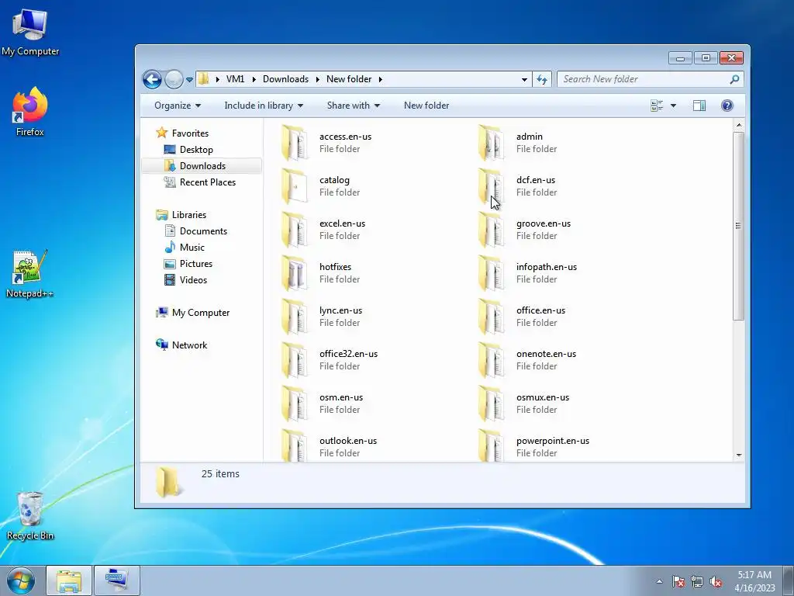Viewport: 794px width, 596px height.
Task: Click the muted volume tray icon
Action: [x=716, y=581]
